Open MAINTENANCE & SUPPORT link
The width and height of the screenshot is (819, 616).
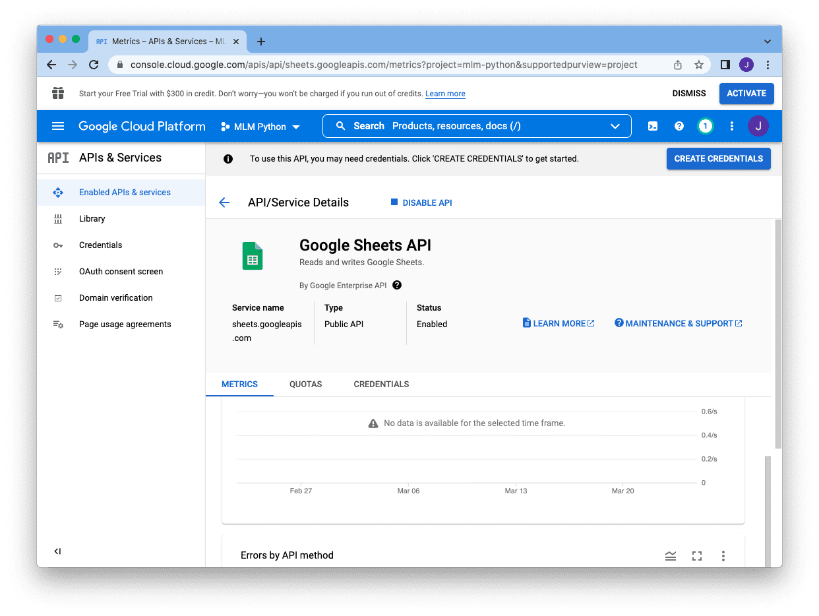(679, 323)
